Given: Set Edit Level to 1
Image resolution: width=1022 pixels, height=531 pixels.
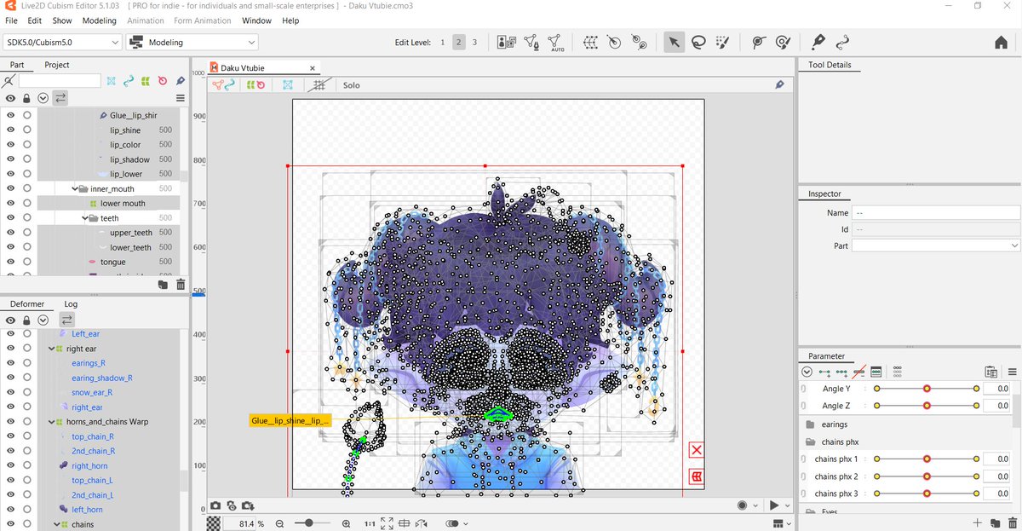Looking at the screenshot, I should pyautogui.click(x=442, y=42).
